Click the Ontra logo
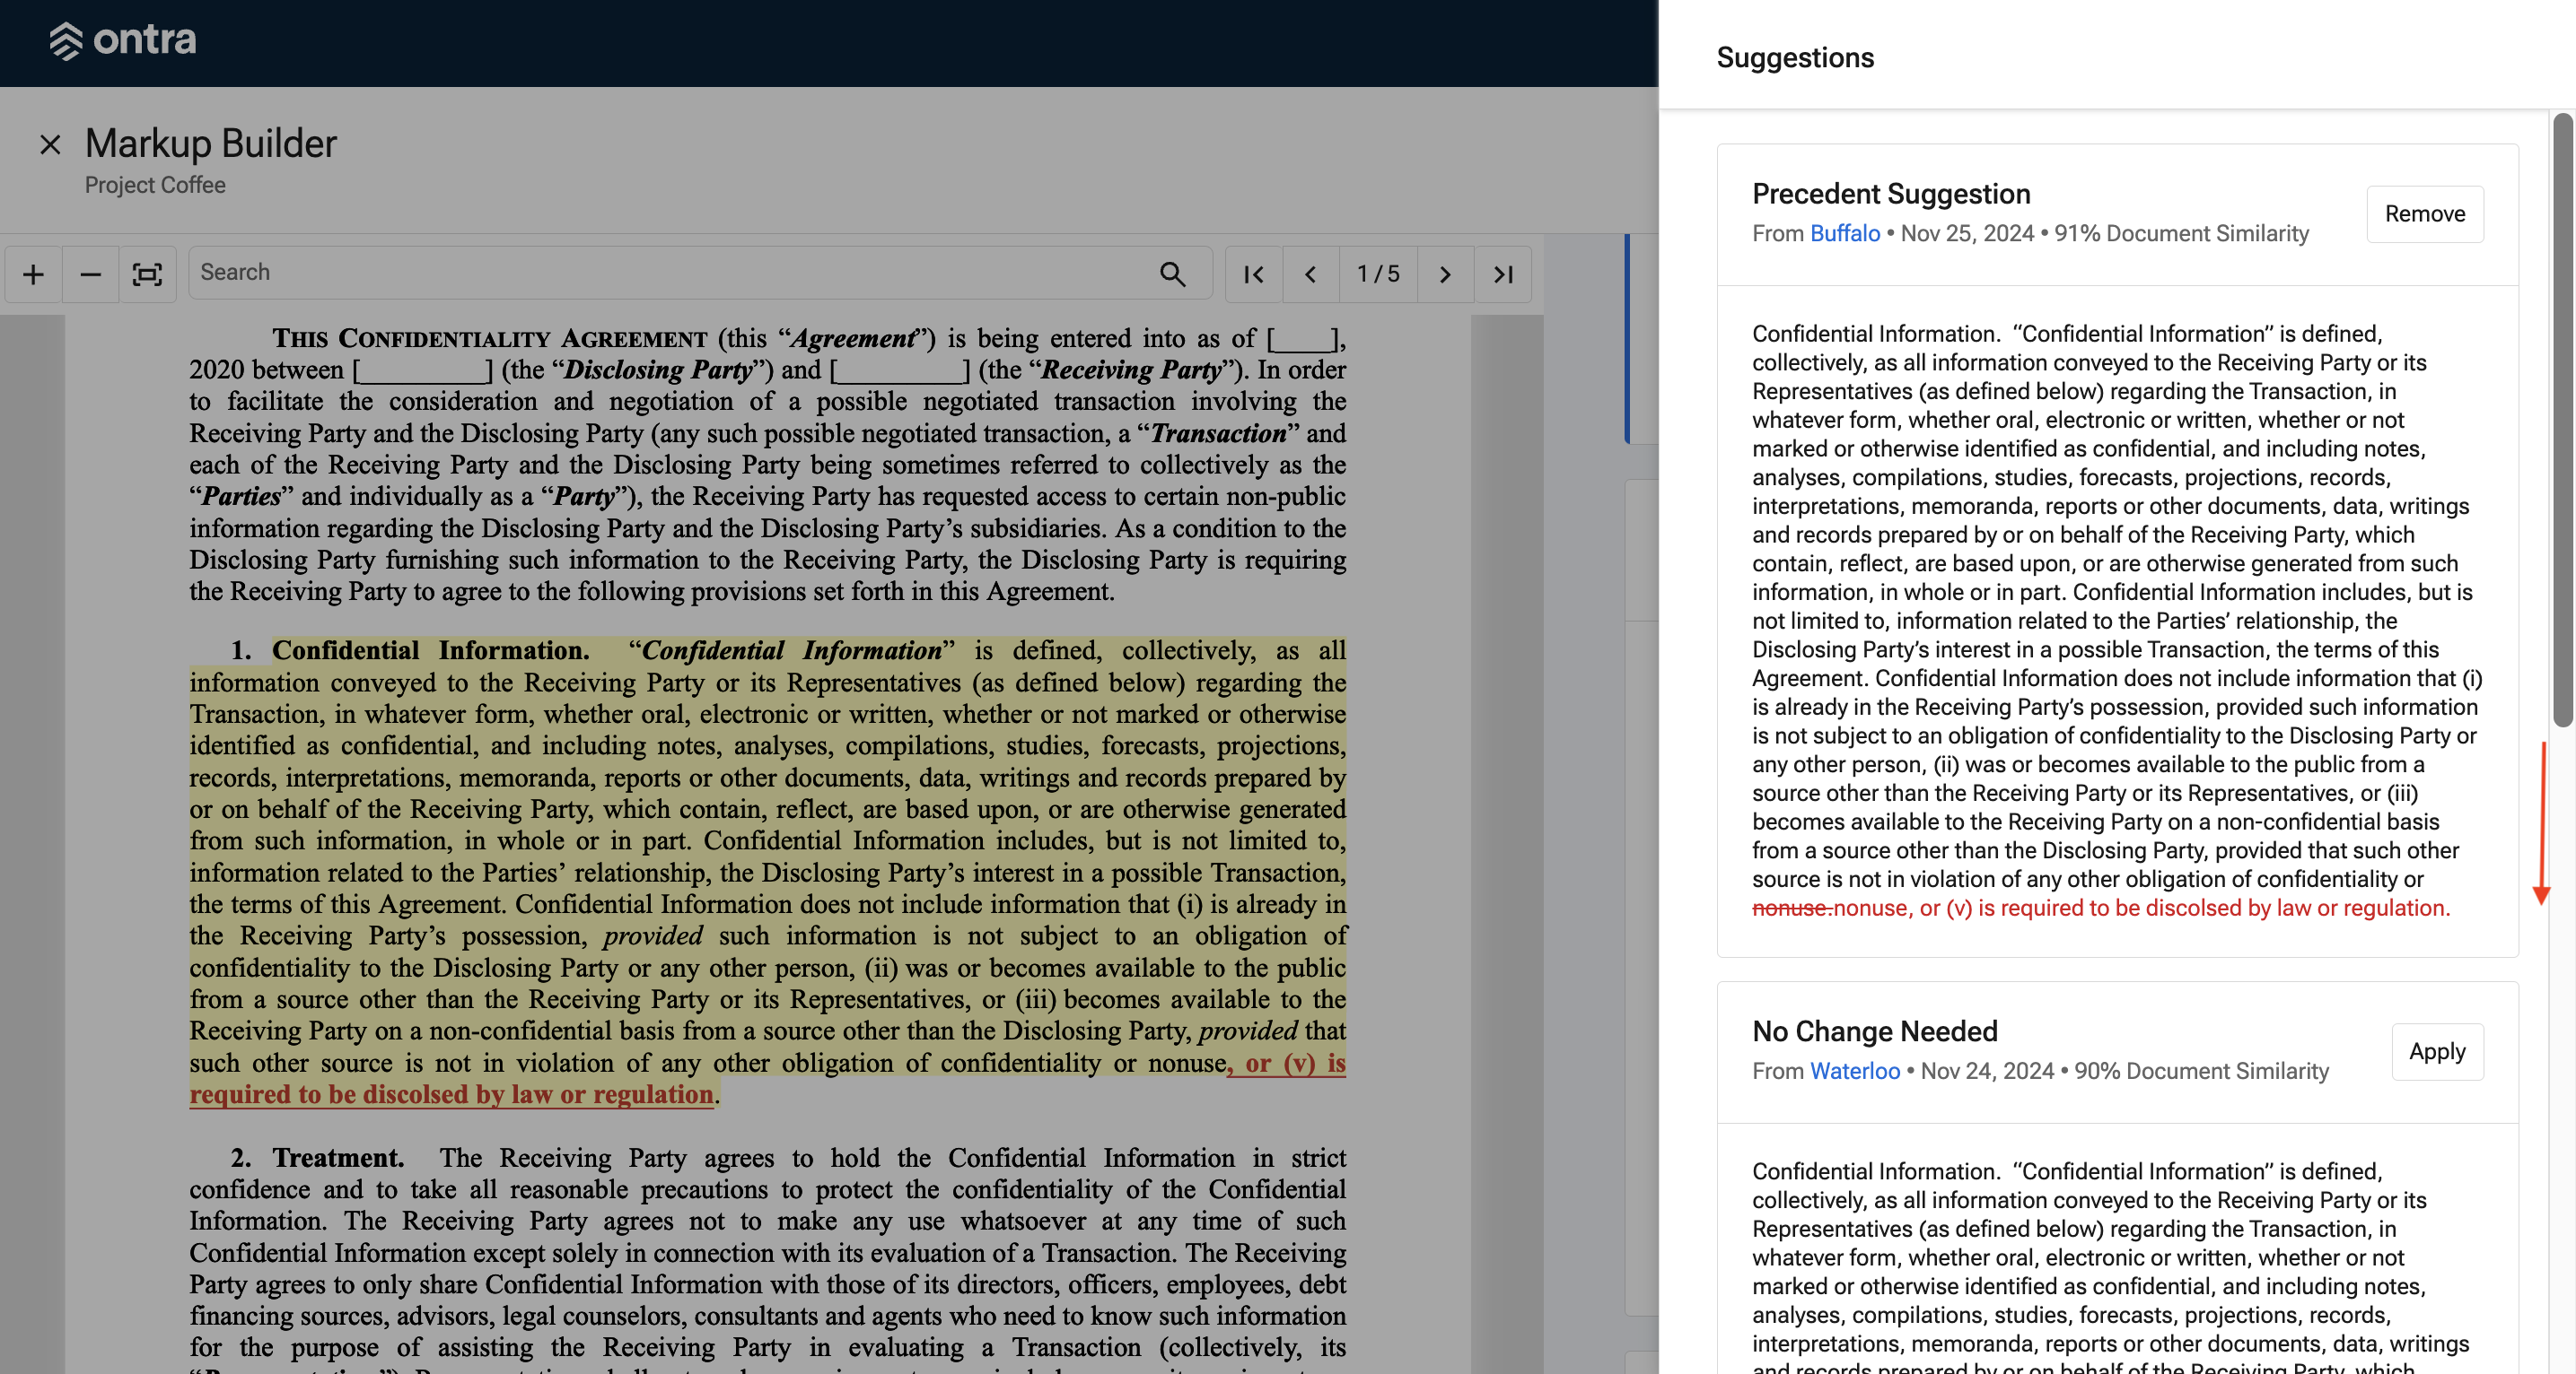 click(123, 40)
